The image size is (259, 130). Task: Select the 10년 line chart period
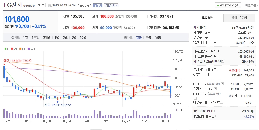click(83, 37)
